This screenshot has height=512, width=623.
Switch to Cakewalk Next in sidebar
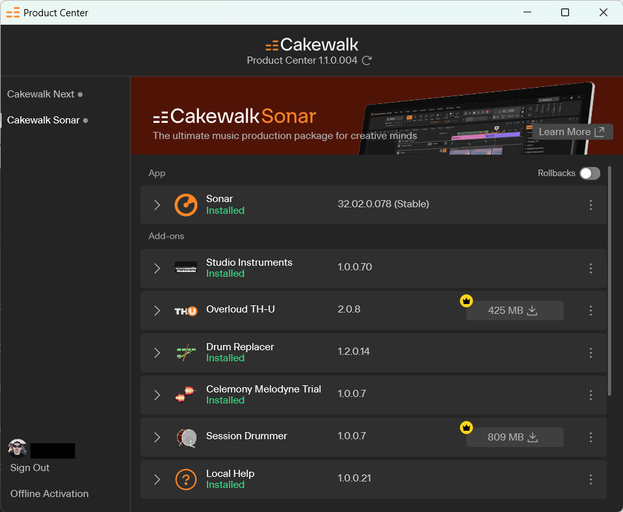(x=41, y=94)
